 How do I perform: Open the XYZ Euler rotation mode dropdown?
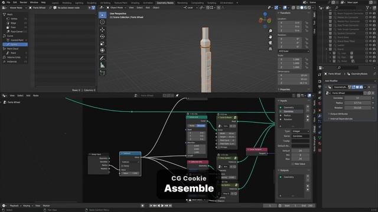tap(294, 51)
